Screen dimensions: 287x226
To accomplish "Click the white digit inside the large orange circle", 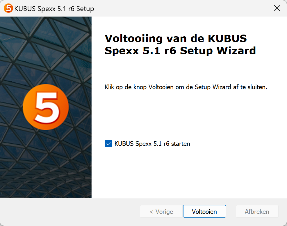I will [x=47, y=107].
